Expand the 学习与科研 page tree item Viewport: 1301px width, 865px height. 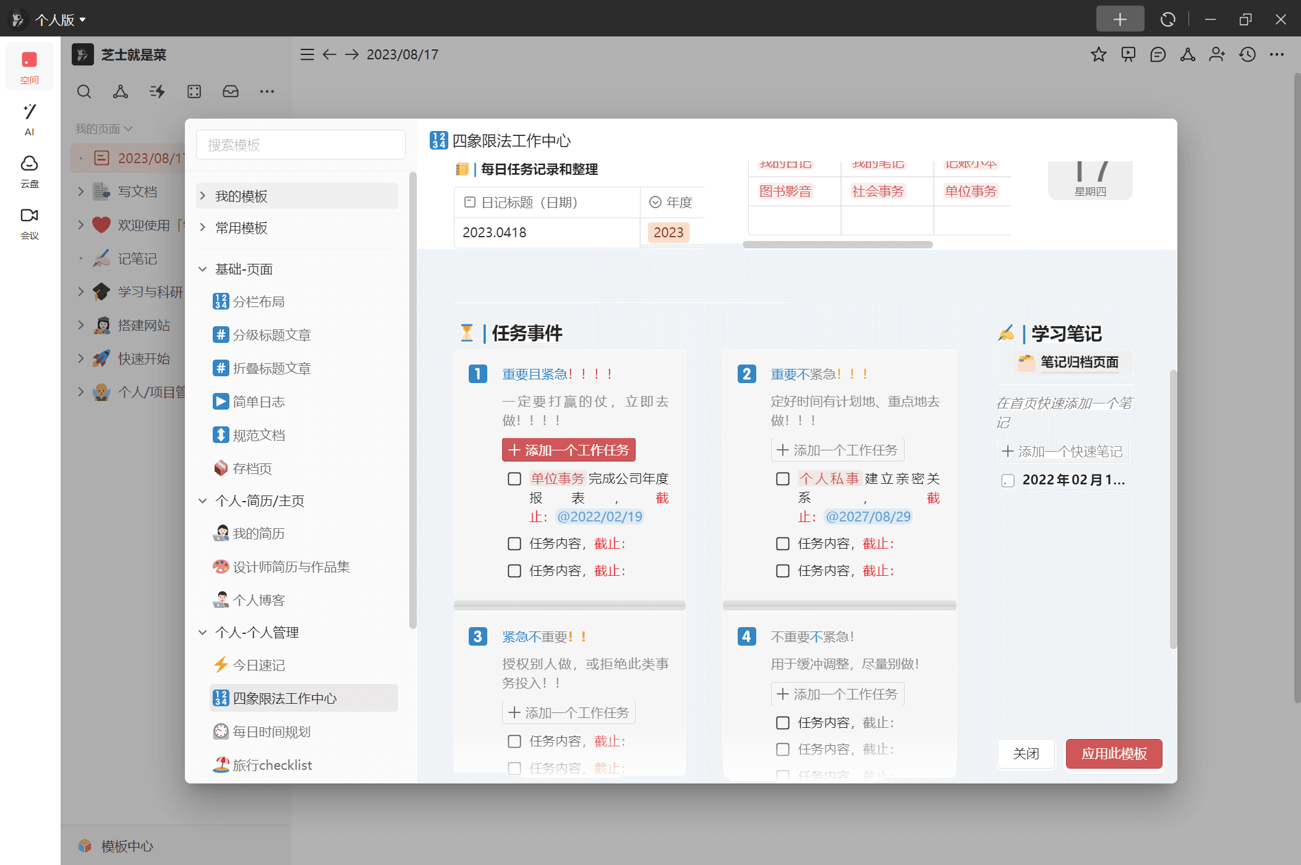(x=80, y=292)
